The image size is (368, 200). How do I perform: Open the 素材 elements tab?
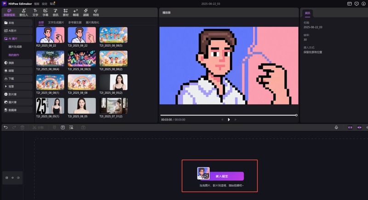65,13
